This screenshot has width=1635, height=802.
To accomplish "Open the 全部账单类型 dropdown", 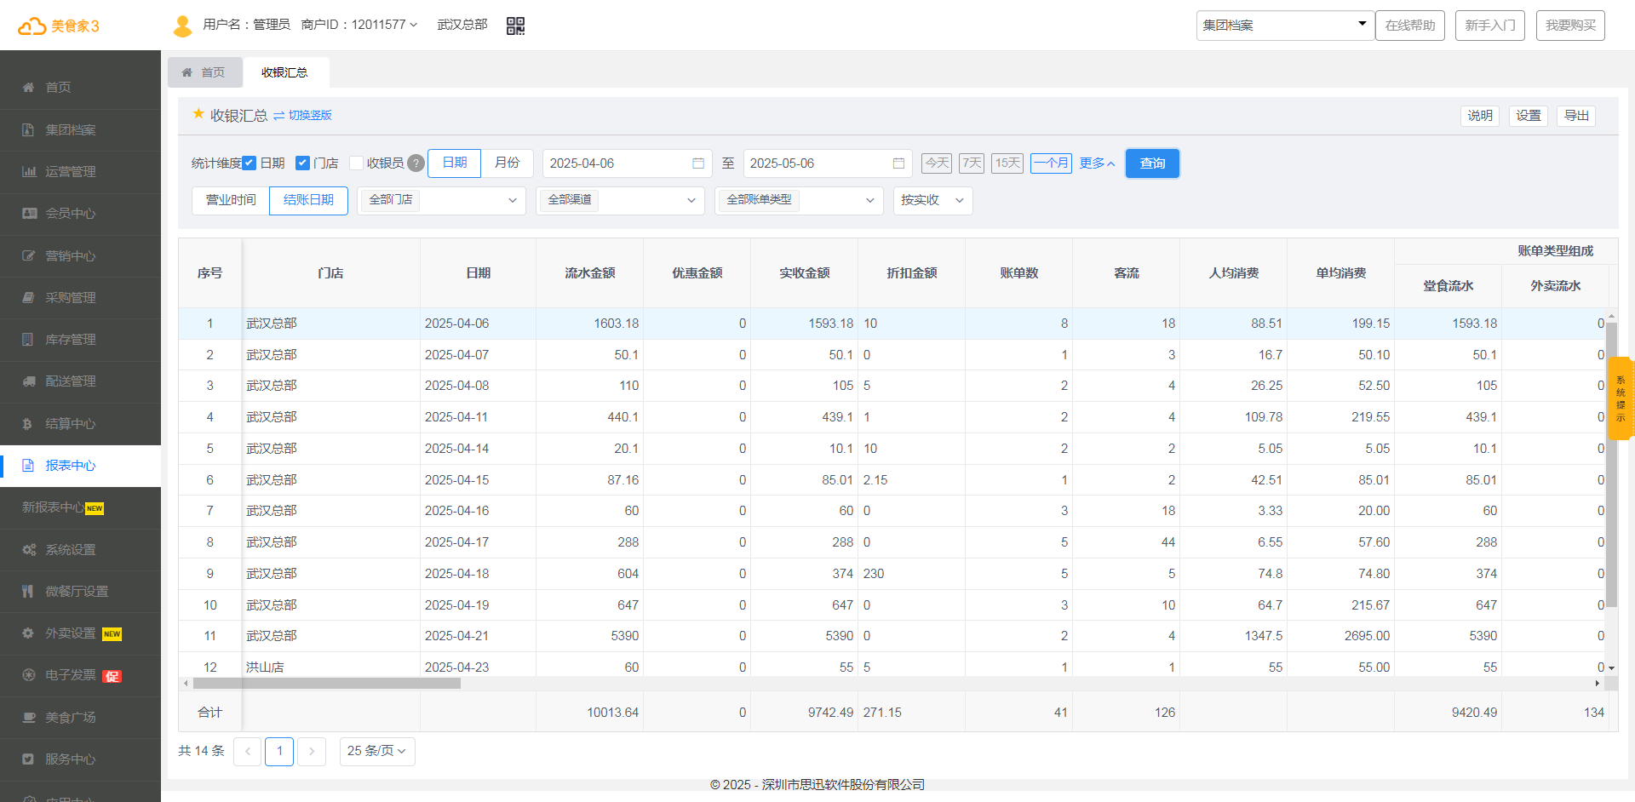I will [798, 201].
